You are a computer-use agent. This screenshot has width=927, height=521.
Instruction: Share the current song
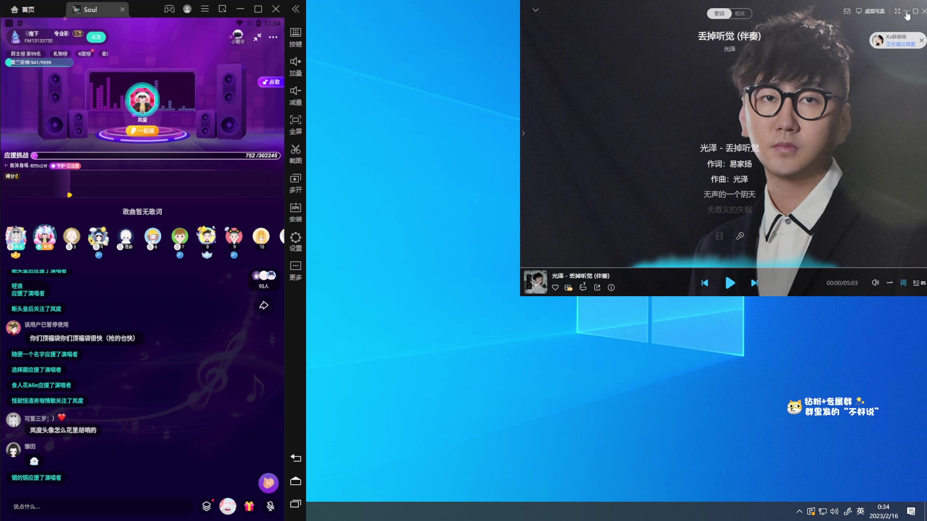597,288
